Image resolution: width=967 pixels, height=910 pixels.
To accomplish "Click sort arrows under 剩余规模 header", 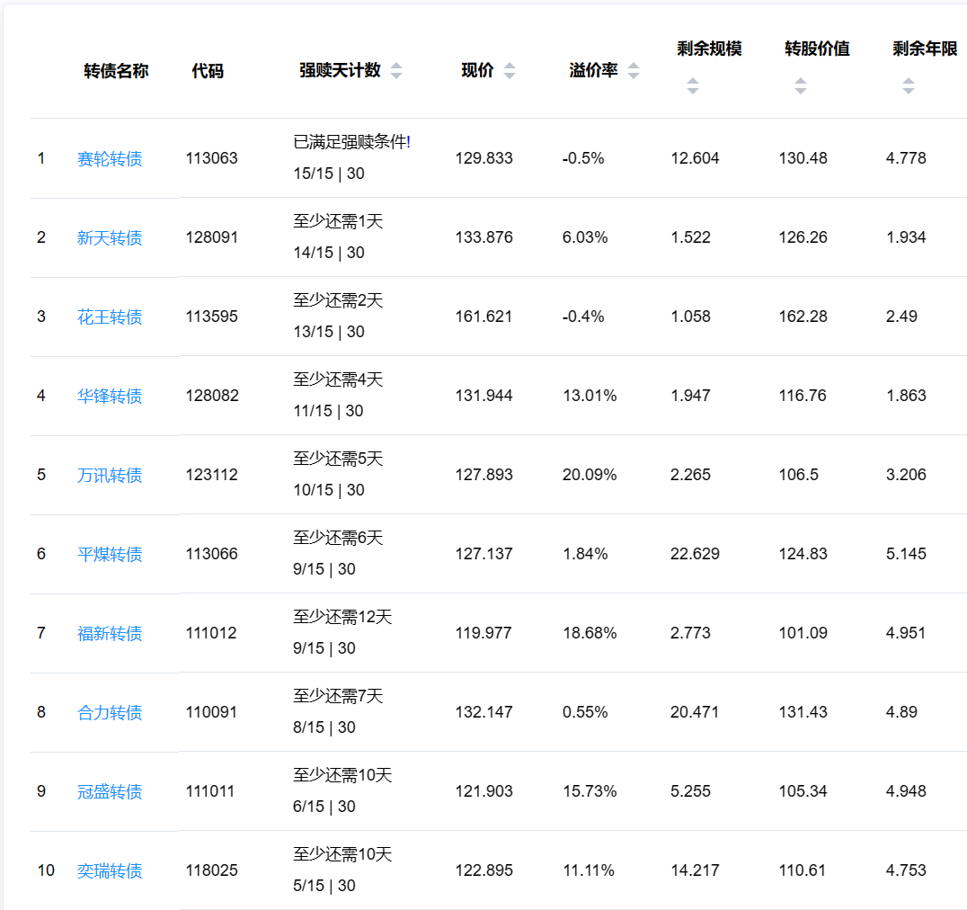I will [693, 86].
